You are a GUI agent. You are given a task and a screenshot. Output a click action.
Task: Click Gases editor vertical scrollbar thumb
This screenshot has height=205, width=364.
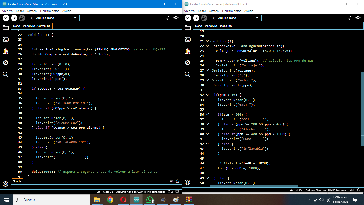tap(362, 108)
